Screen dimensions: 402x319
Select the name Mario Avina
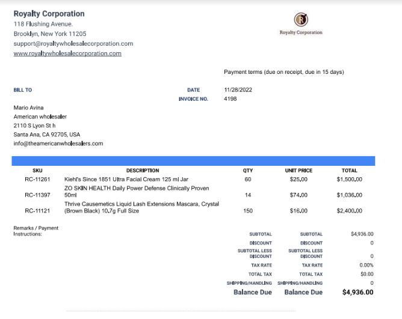pos(28,108)
